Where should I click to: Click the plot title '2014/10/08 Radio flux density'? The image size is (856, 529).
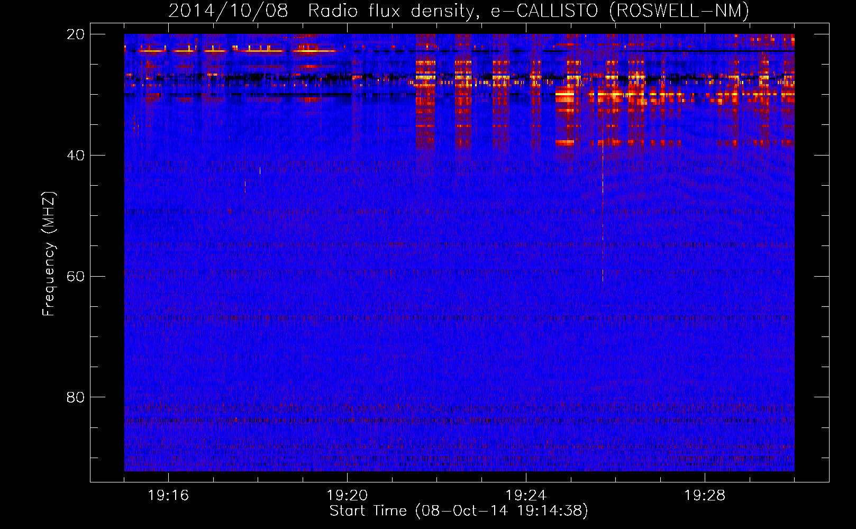pyautogui.click(x=459, y=11)
